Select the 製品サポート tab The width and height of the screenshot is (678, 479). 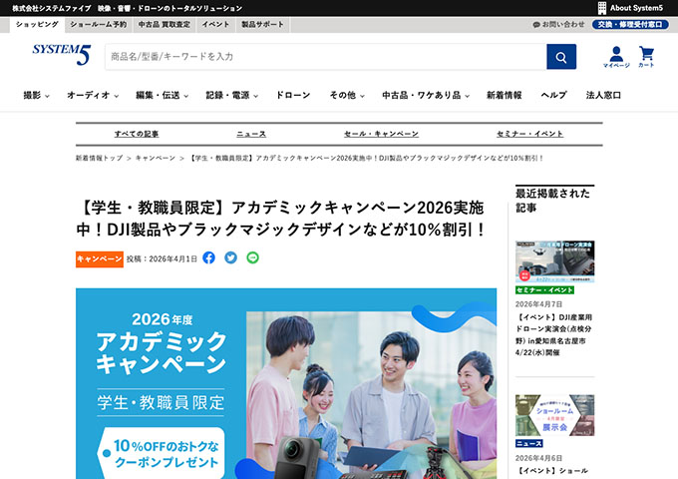tap(262, 25)
